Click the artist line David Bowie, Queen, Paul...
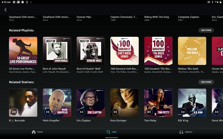This screenshot has height=139, width=223. pos(23,72)
